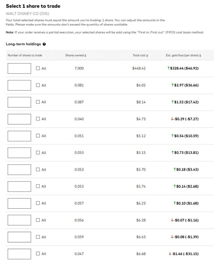Click shares input for the 7.000 lot
Viewport: 216px width, 262px height.
click(19, 68)
